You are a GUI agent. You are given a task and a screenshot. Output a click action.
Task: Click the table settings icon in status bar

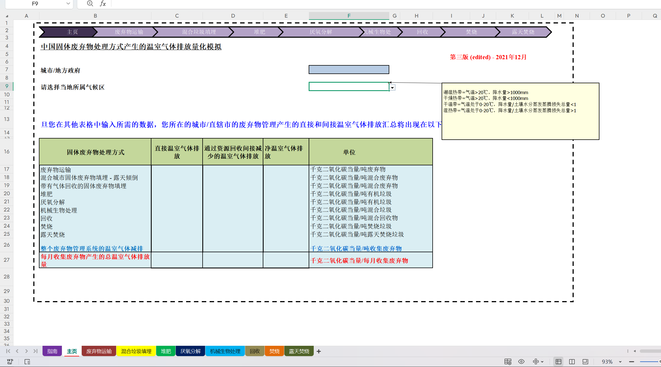pos(508,362)
